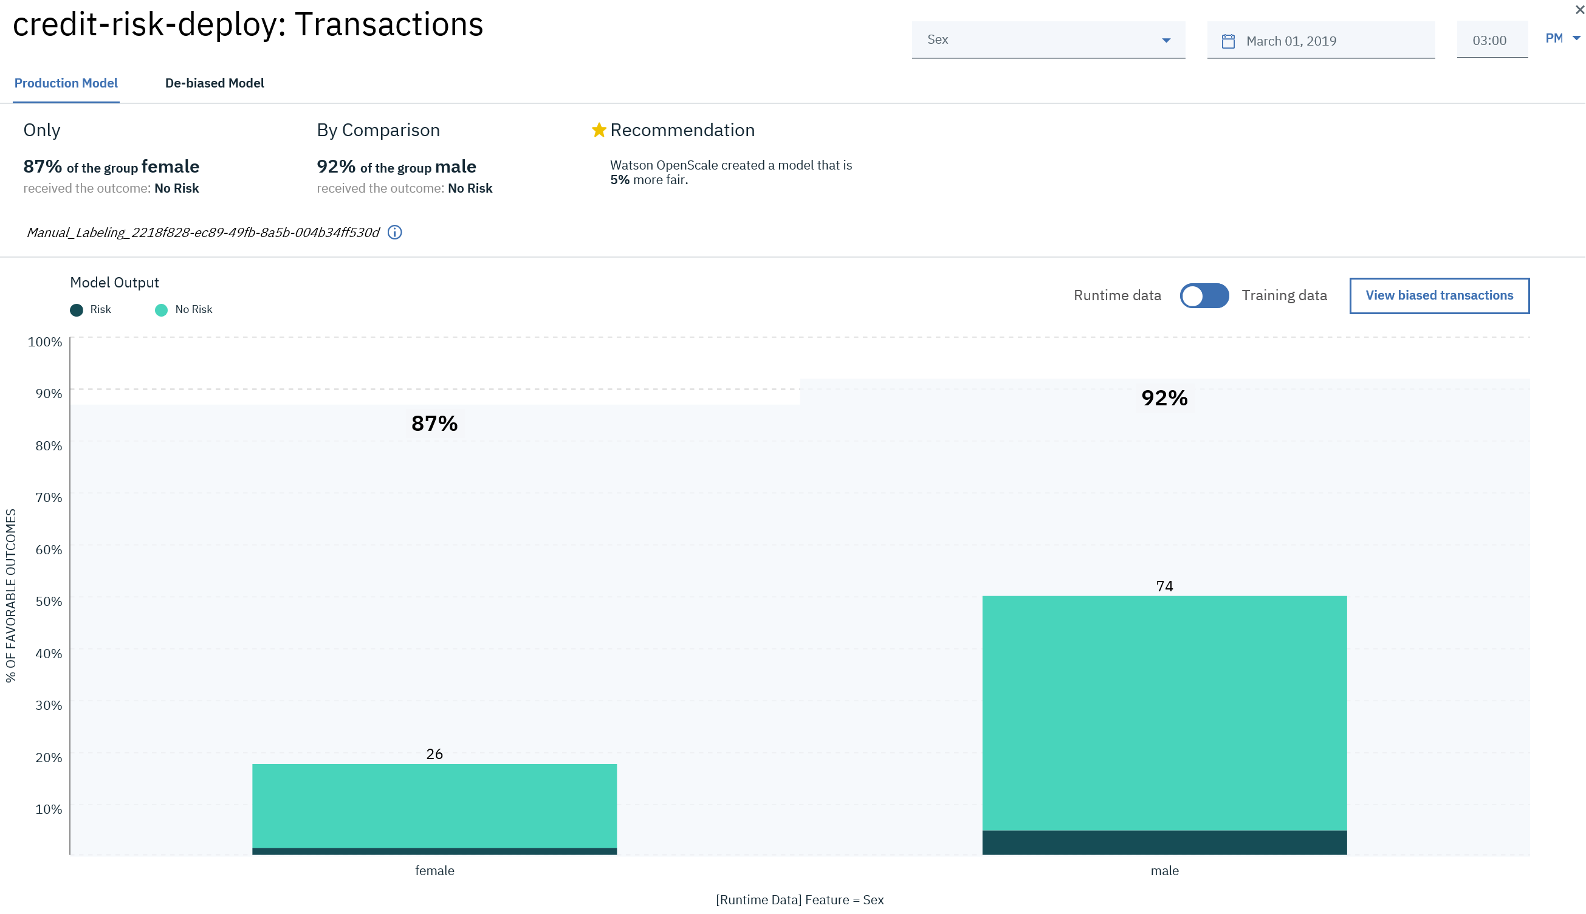Select the Production Model tab
This screenshot has width=1586, height=914.
[x=66, y=83]
